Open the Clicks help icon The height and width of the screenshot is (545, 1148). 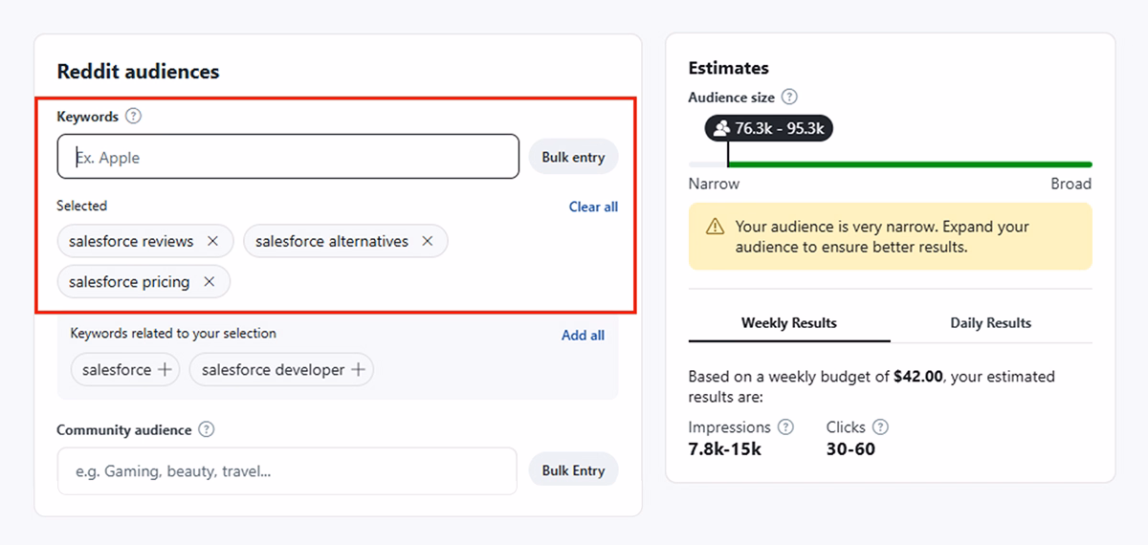click(880, 427)
